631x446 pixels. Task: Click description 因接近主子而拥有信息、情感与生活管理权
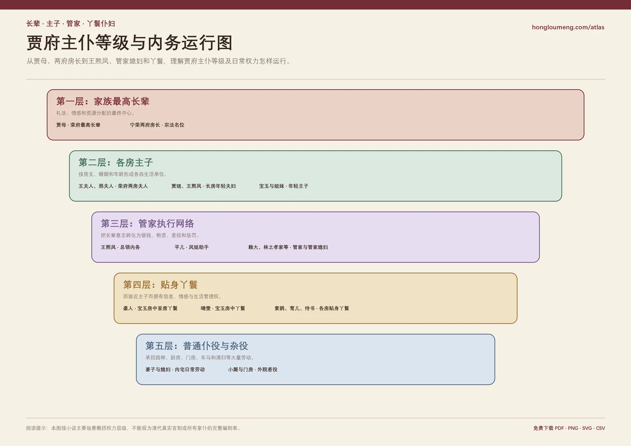tap(173, 296)
